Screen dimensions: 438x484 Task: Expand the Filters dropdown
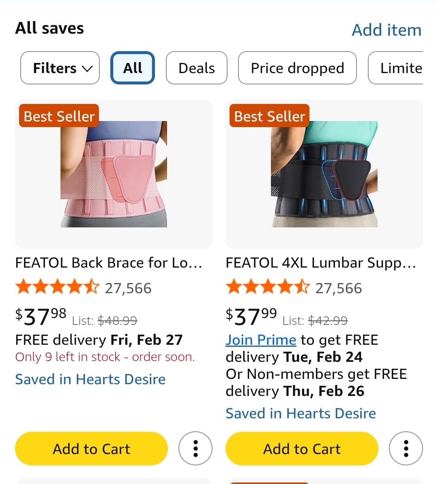tap(60, 68)
